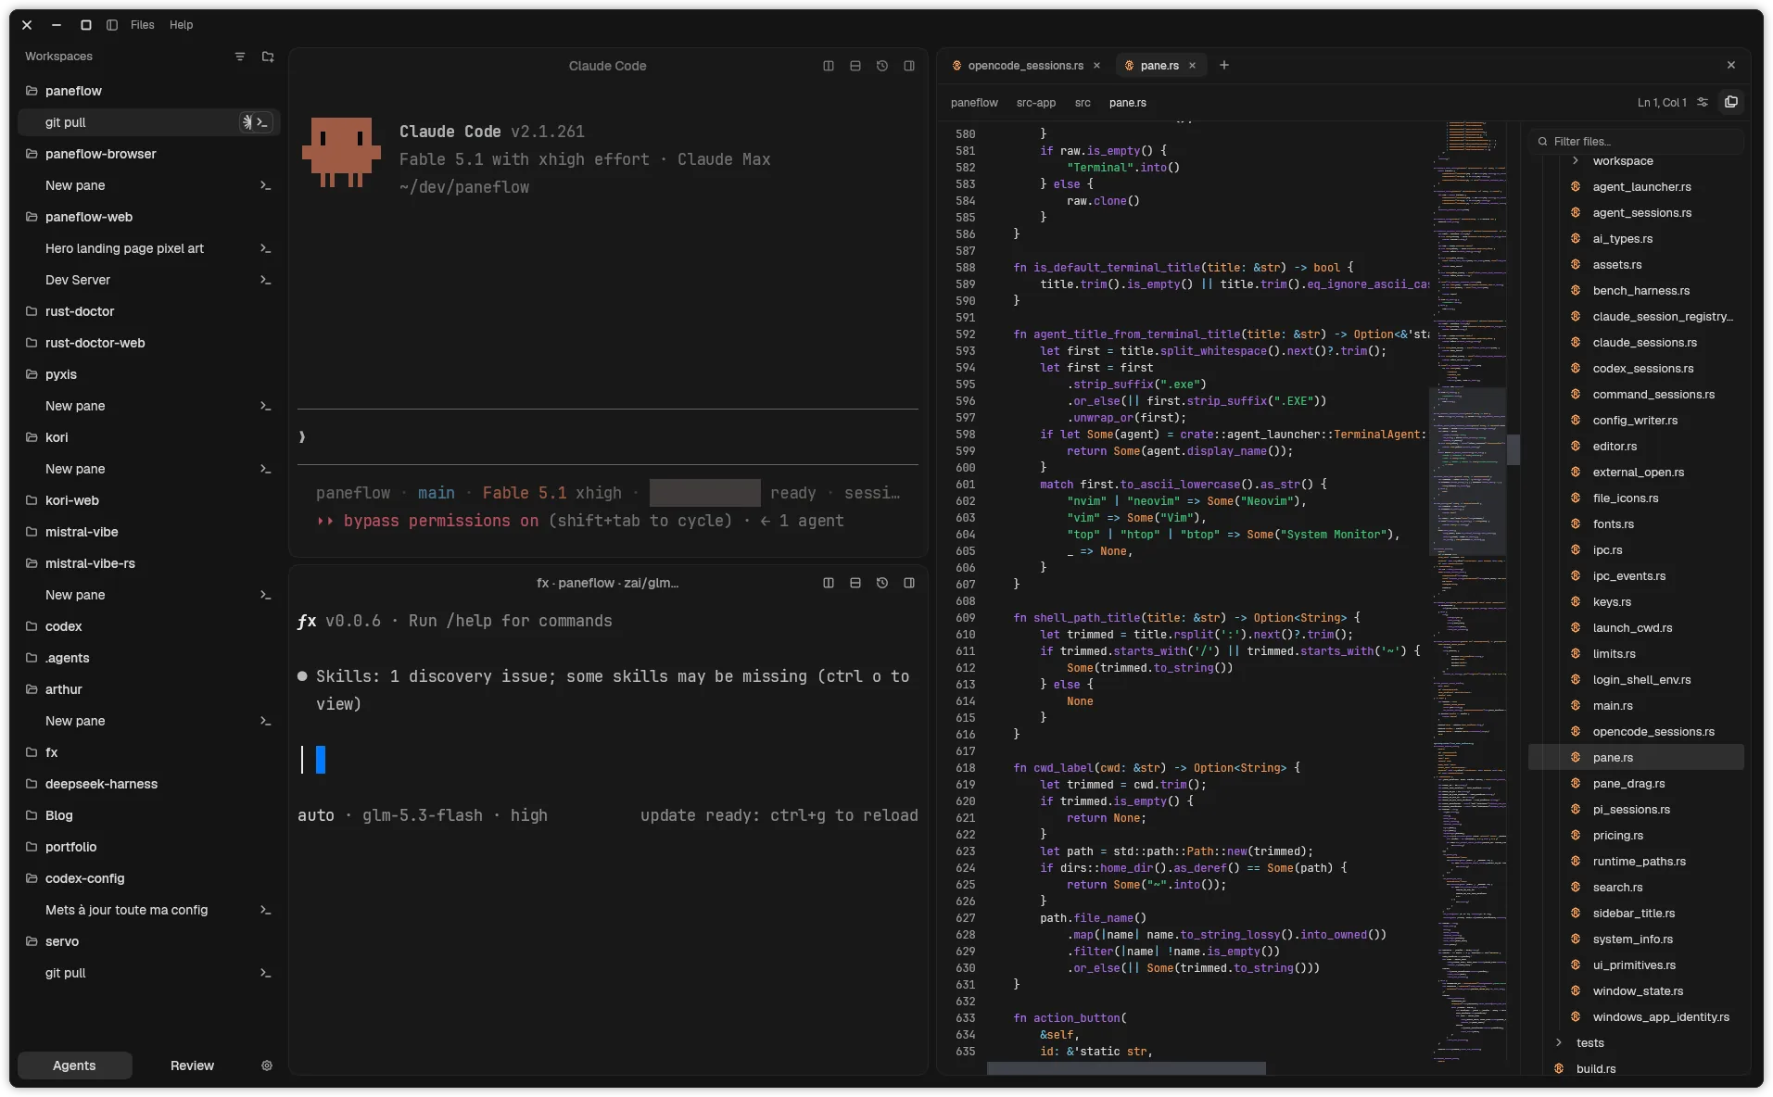Toggle the sidebar panel icon beside Files
1773x1097 pixels.
[x=112, y=25]
